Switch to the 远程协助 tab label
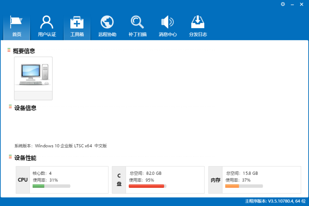The image size is (309, 206). tap(107, 34)
